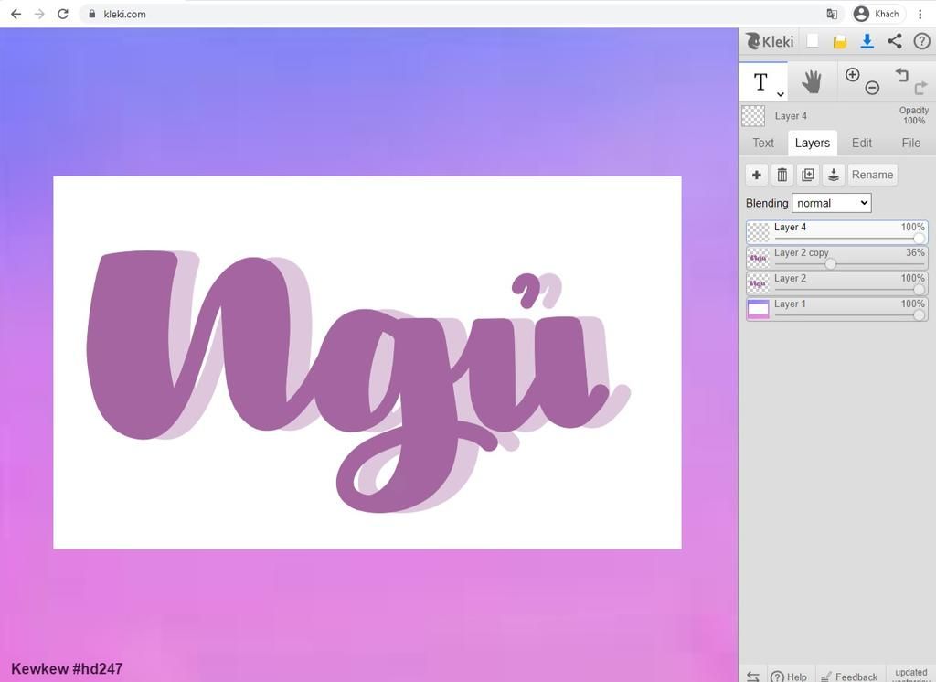This screenshot has width=936, height=682.
Task: Redo the last action
Action: 920,89
